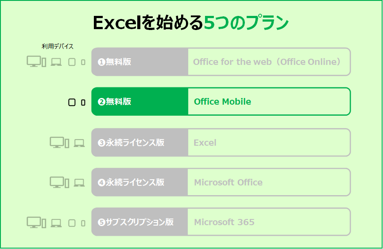Viewport: 383px width, 249px height.
Task: Click the desktop PC icon beside plan 1
Action: pos(36,61)
